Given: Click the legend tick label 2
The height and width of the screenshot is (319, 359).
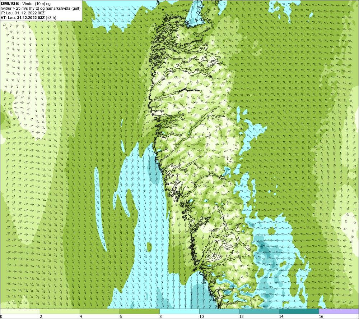Looking at the screenshot, I should click(41, 316).
